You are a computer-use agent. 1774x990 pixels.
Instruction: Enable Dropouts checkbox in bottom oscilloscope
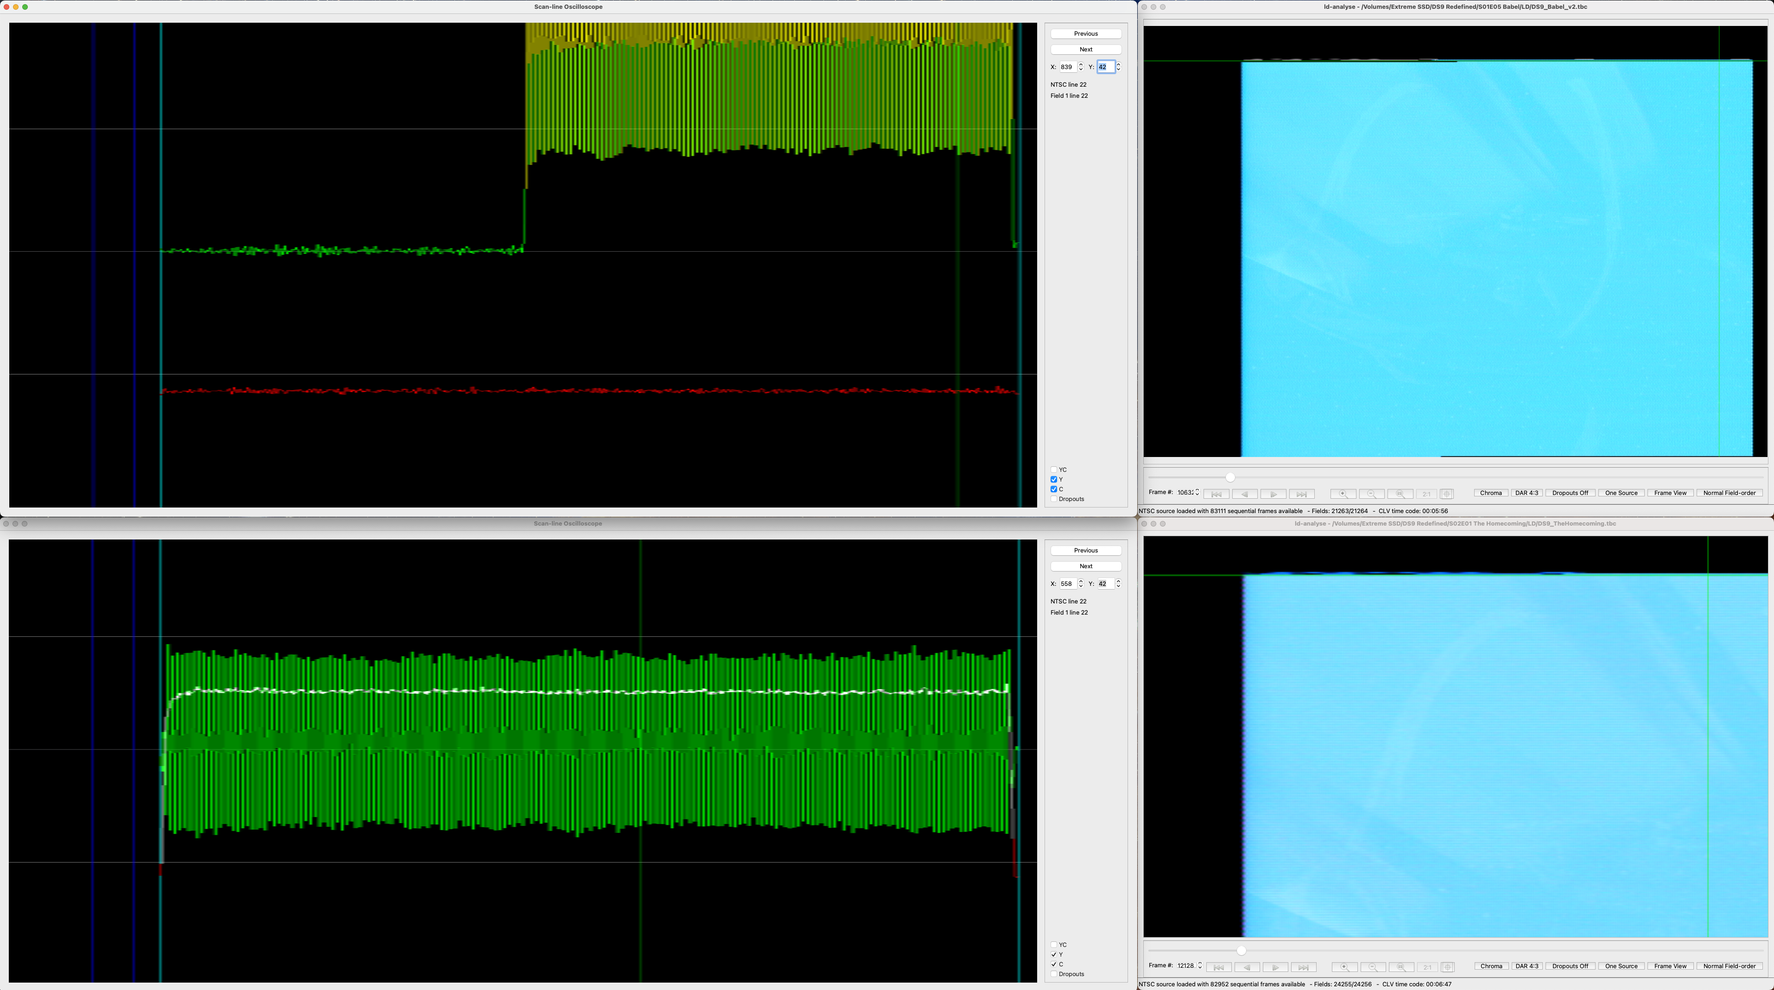click(1054, 974)
